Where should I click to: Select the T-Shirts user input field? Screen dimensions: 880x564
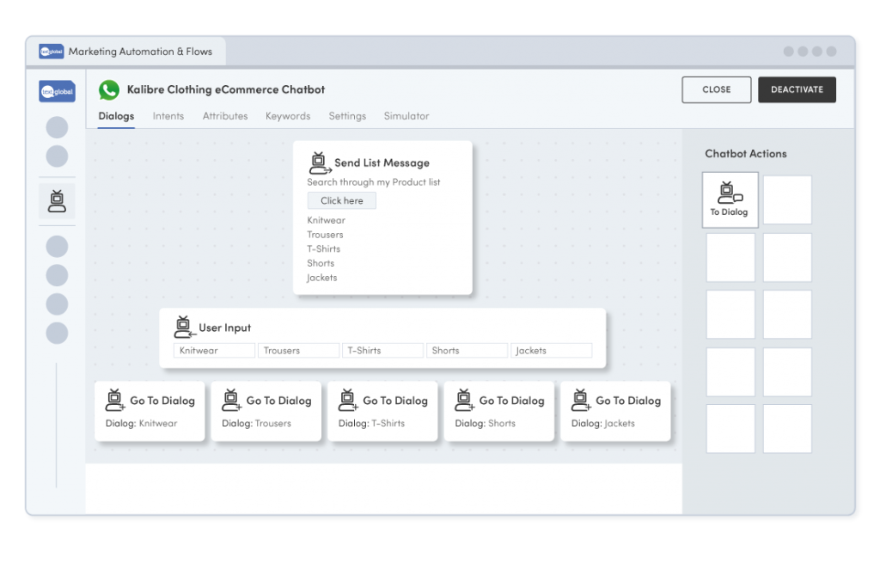382,351
